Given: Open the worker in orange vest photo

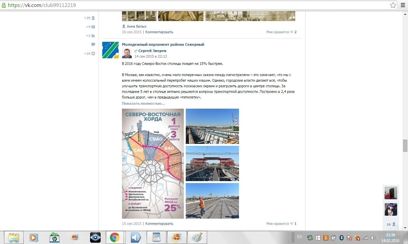Looking at the screenshot, I should tap(212, 201).
